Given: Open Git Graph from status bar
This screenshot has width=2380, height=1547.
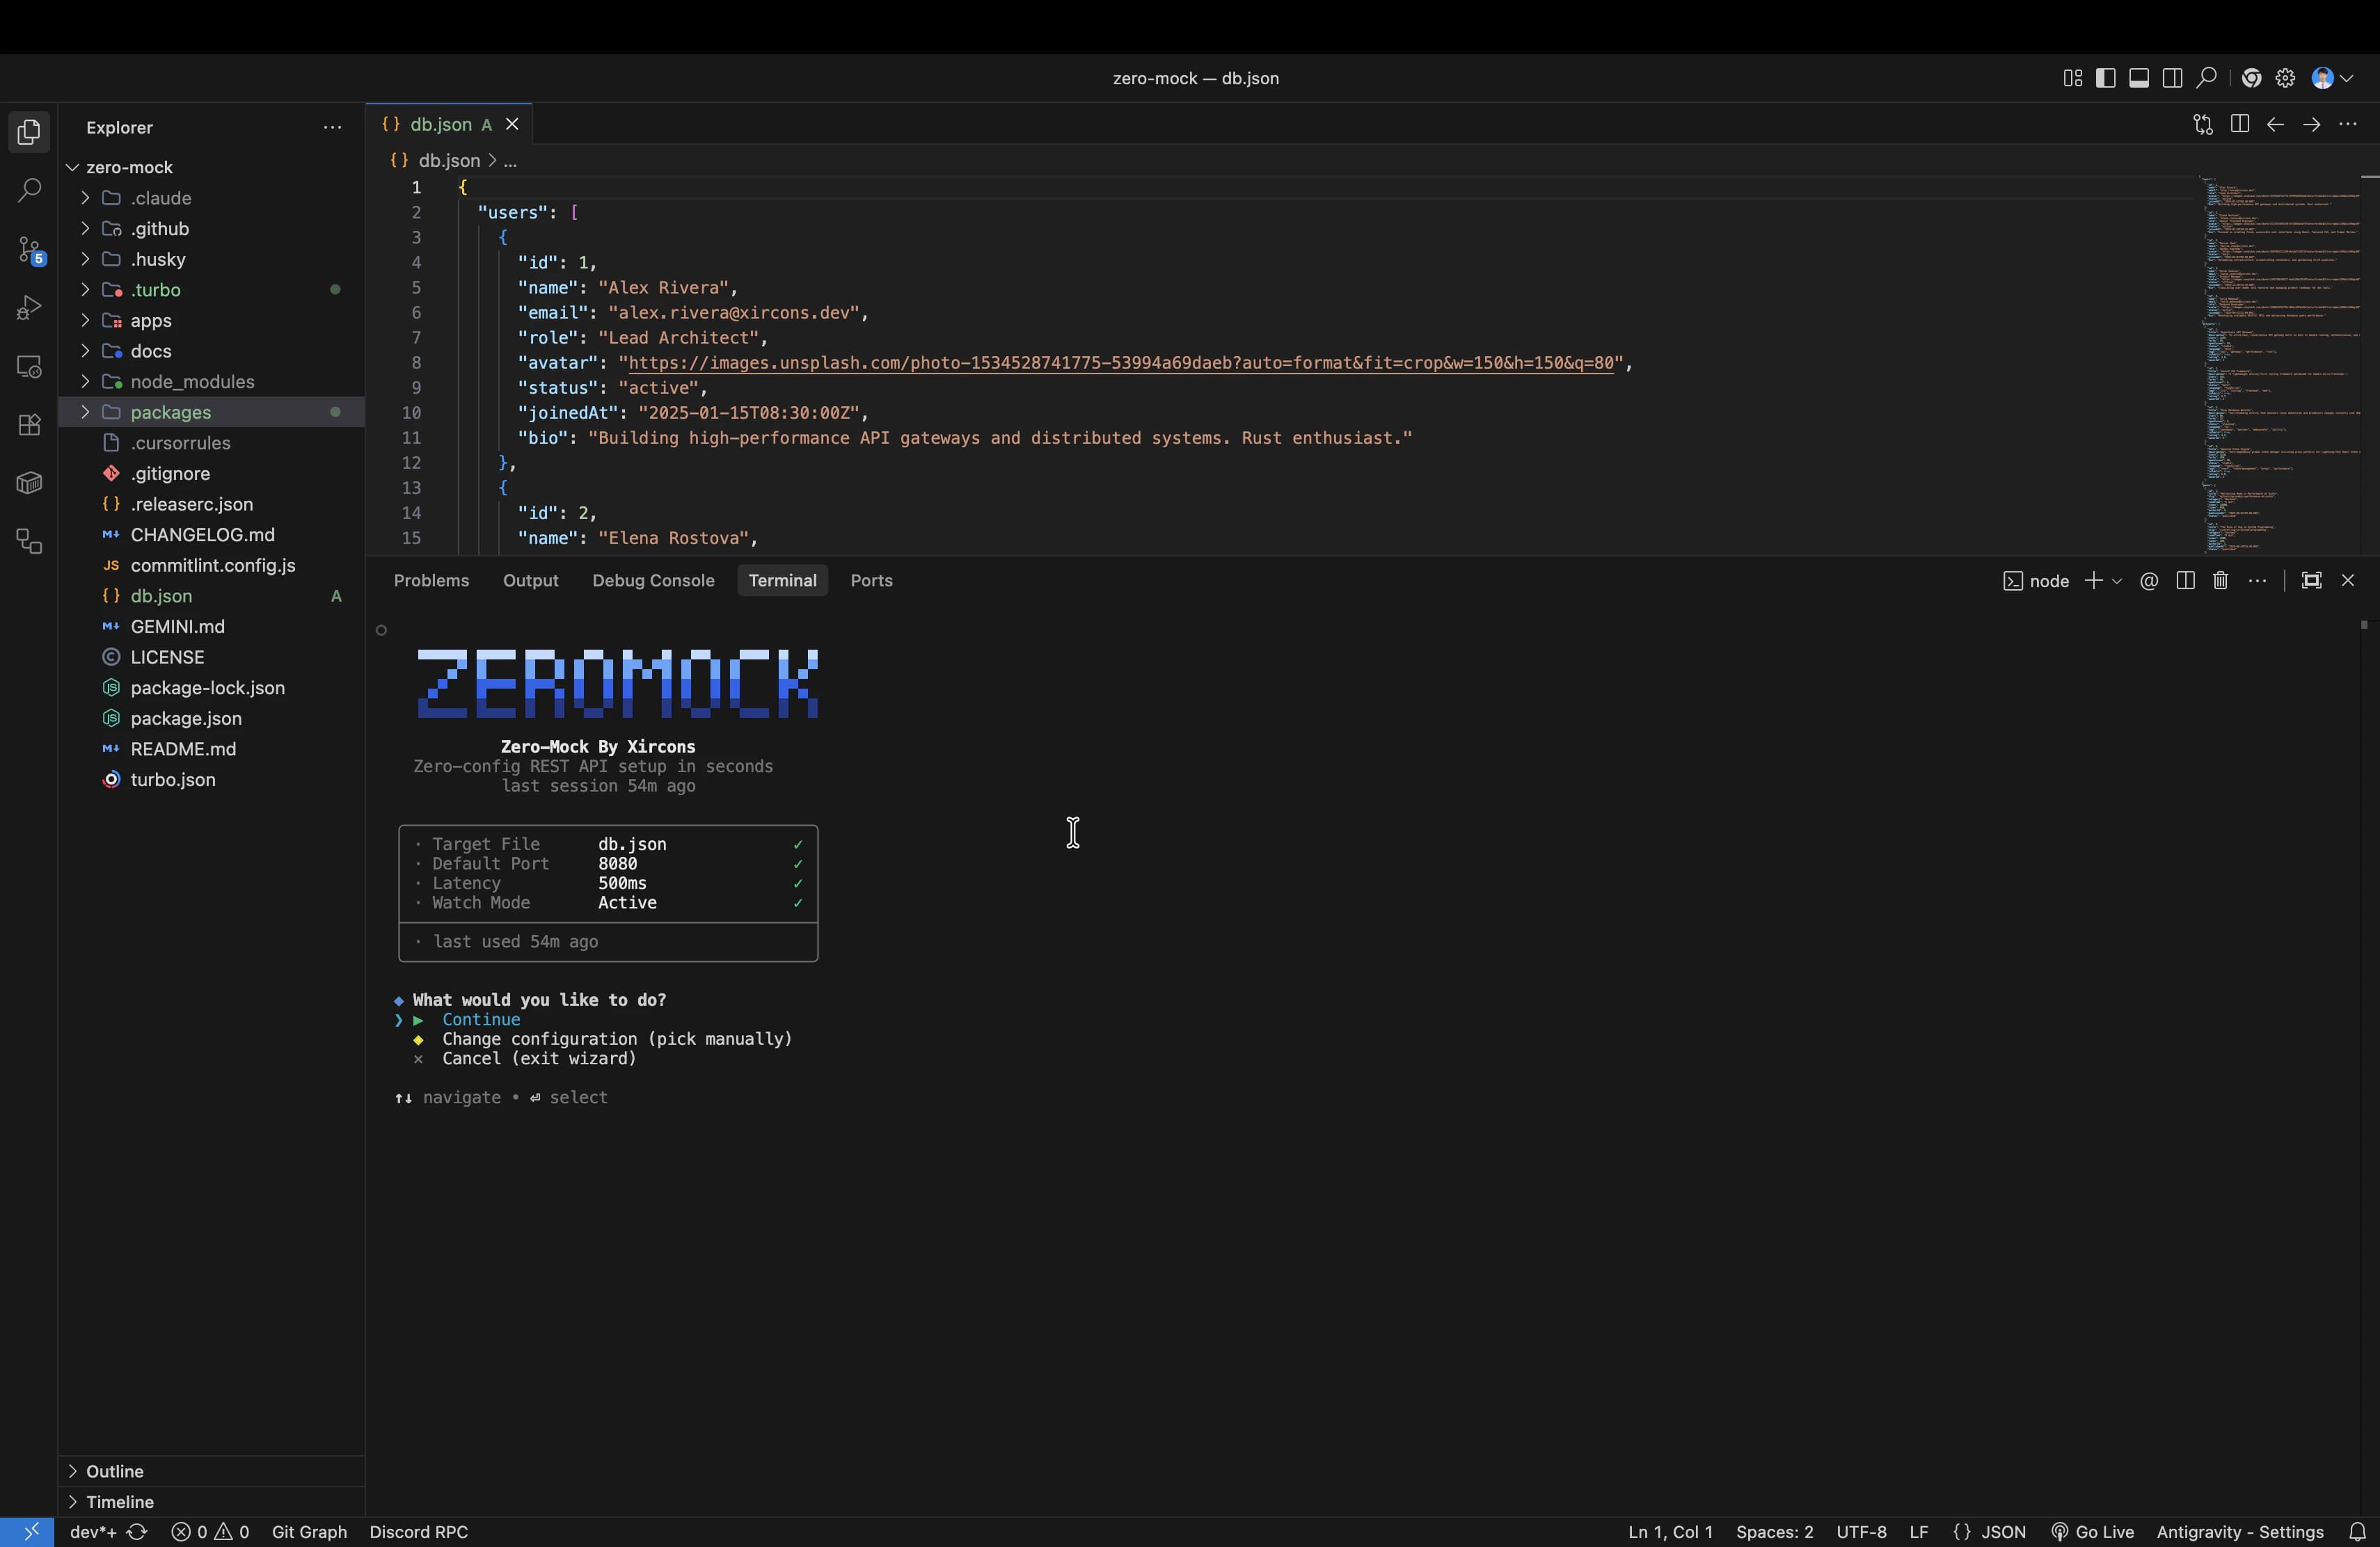Looking at the screenshot, I should 309,1532.
